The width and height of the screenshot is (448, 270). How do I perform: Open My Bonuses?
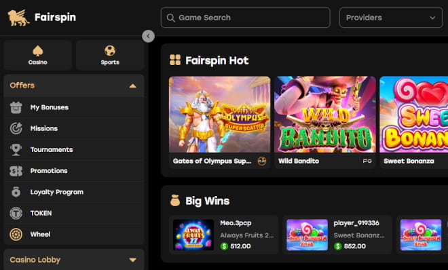[74, 107]
